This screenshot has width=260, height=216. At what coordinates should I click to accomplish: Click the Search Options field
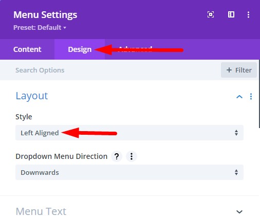109,70
